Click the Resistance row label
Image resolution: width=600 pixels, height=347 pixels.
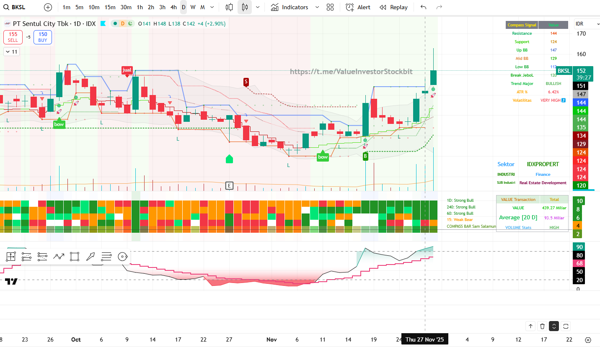coord(522,33)
